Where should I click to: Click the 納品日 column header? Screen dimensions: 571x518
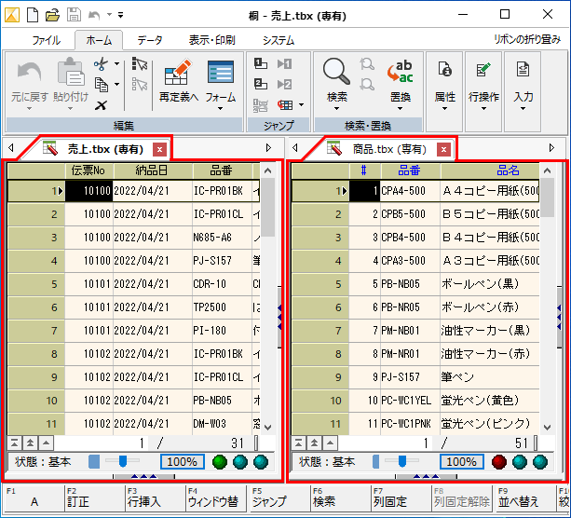[152, 170]
